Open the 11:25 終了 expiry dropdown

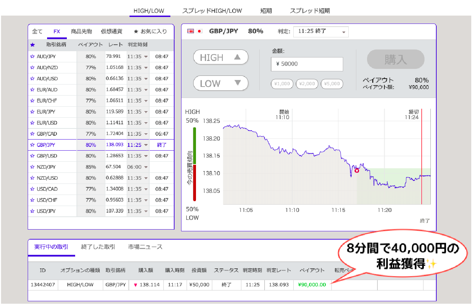point(321,32)
